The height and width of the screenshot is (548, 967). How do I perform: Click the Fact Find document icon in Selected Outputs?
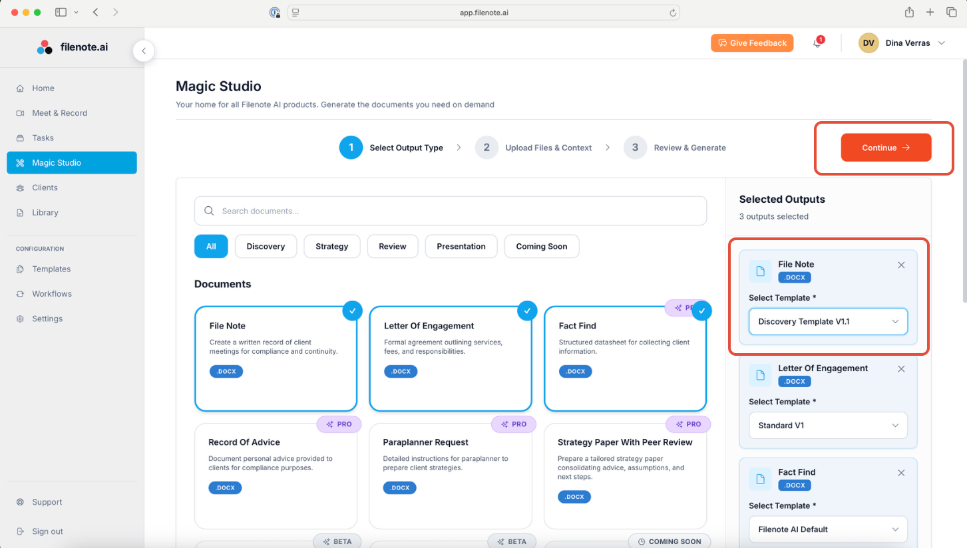coord(760,479)
